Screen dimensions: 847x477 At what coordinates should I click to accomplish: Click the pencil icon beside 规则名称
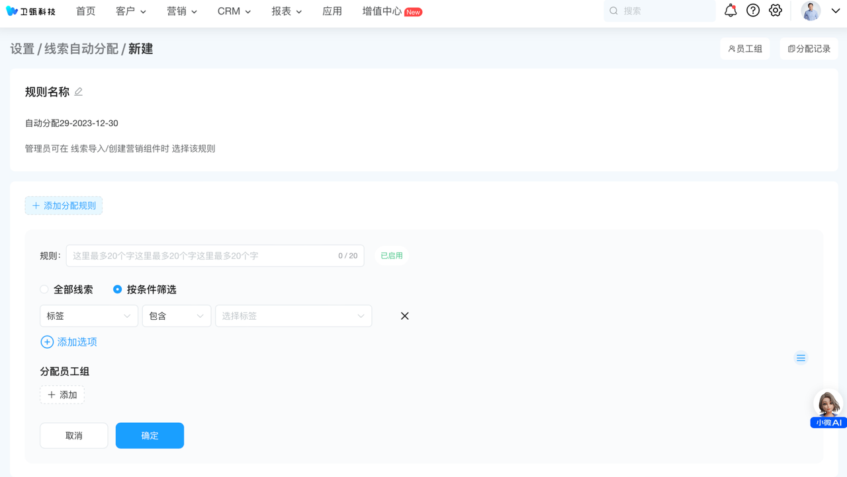(x=79, y=92)
